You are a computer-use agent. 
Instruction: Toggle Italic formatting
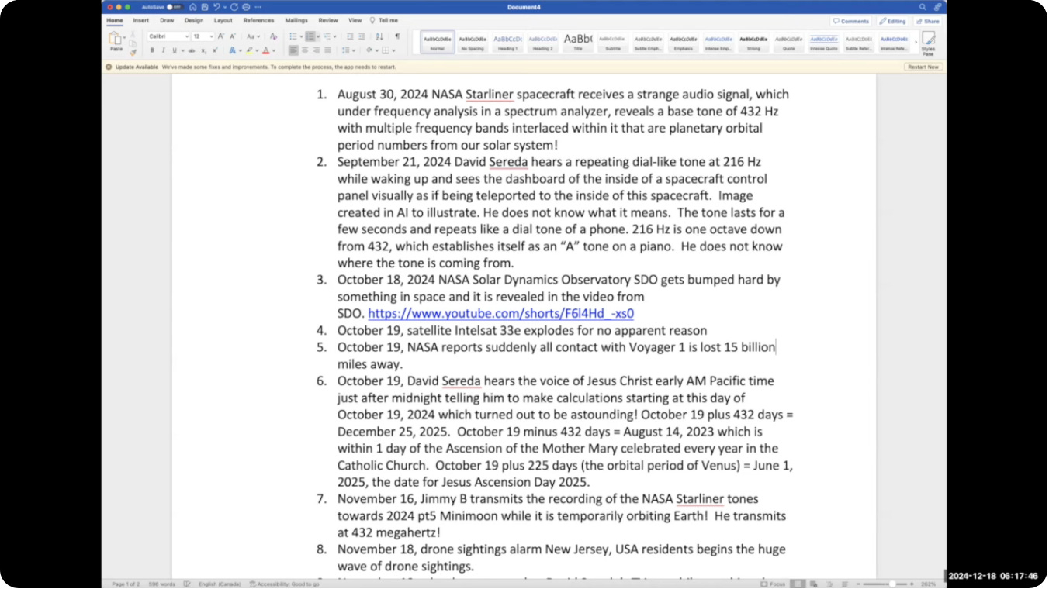point(164,50)
